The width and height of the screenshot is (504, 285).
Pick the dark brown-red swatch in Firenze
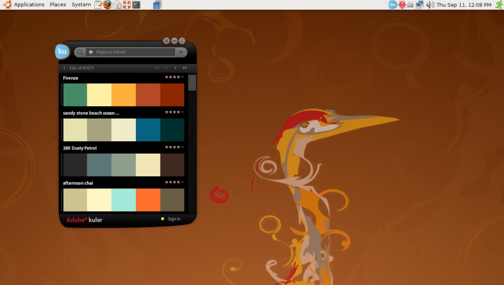tap(172, 95)
